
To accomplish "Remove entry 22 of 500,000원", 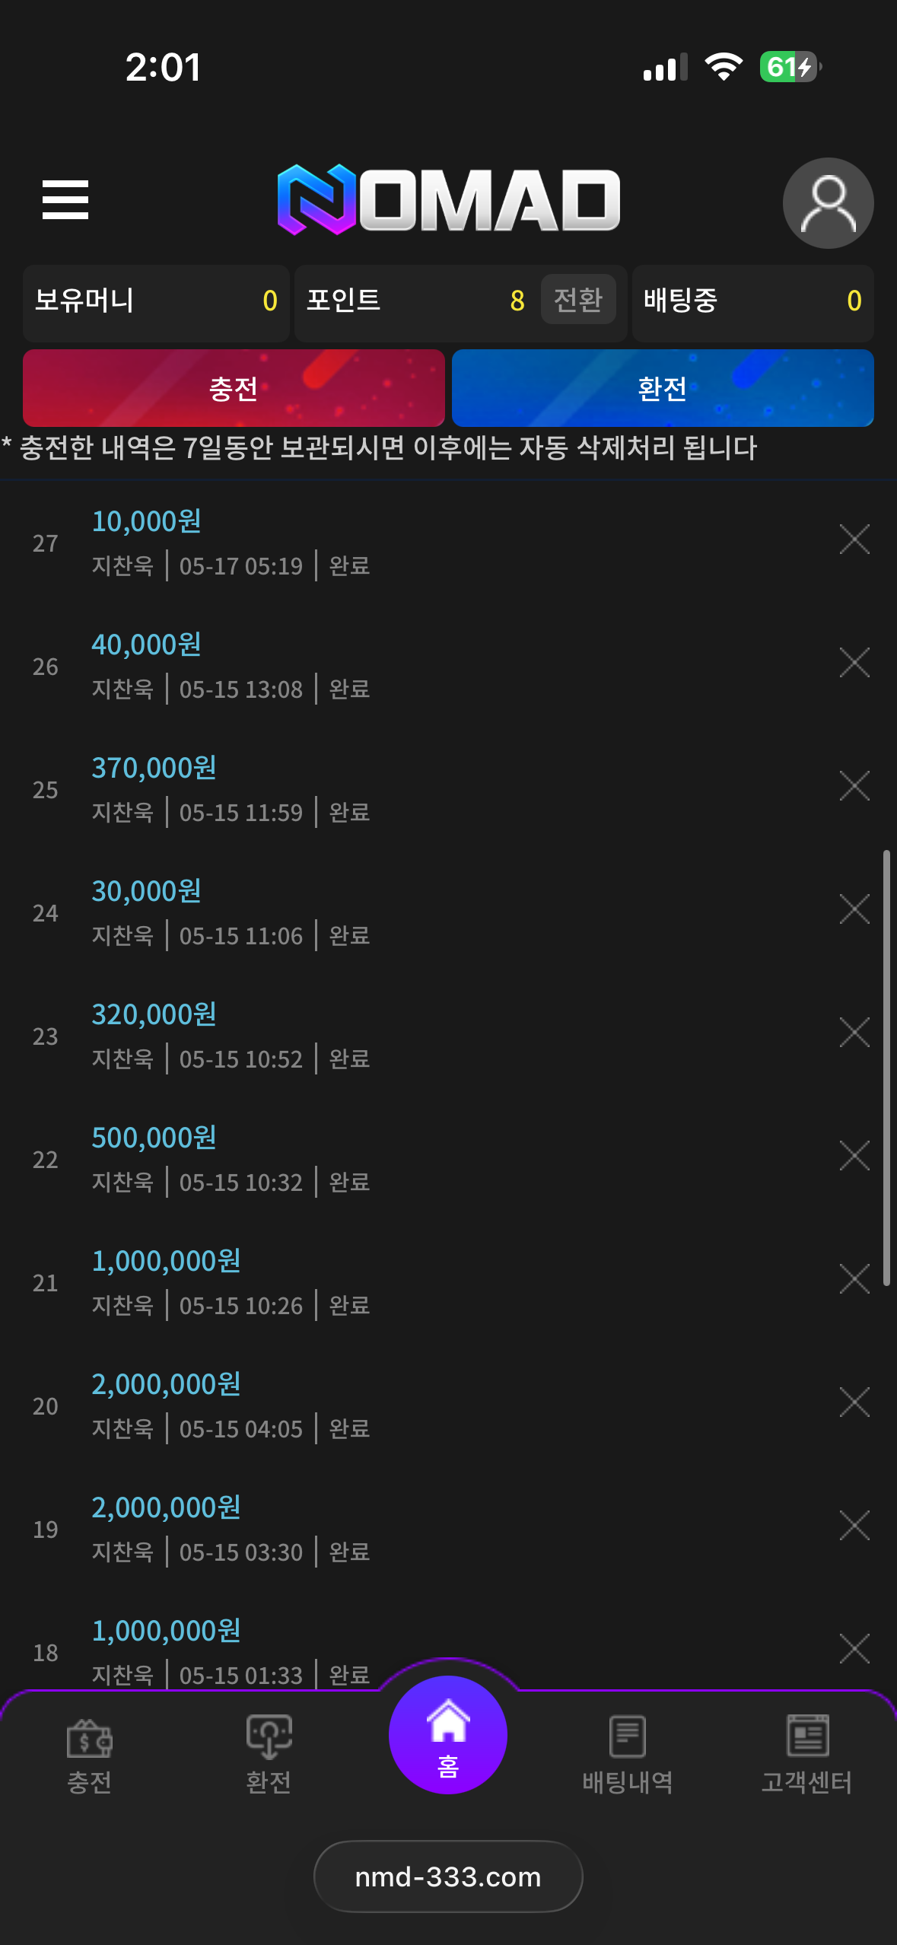I will click(x=854, y=1156).
